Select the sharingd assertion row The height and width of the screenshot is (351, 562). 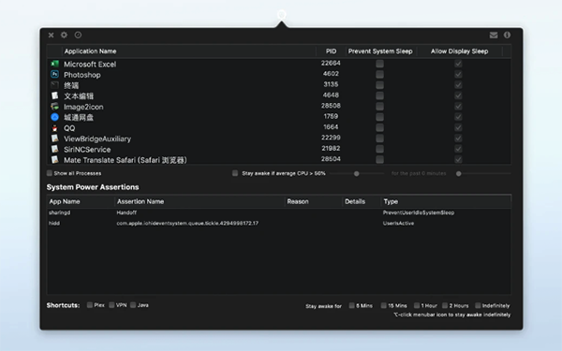(279, 212)
